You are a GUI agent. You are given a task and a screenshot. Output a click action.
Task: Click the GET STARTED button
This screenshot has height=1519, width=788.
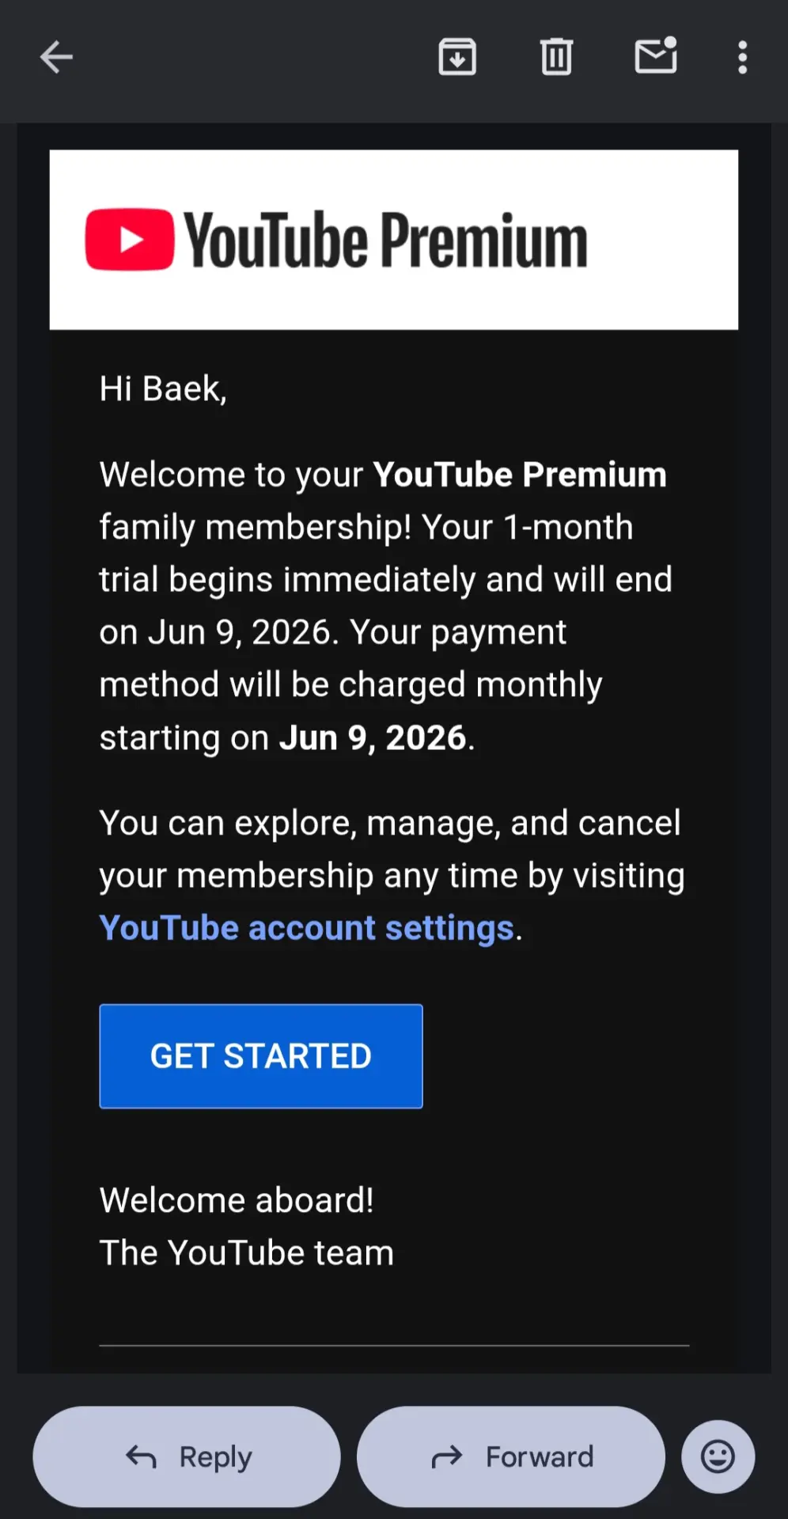click(x=261, y=1056)
